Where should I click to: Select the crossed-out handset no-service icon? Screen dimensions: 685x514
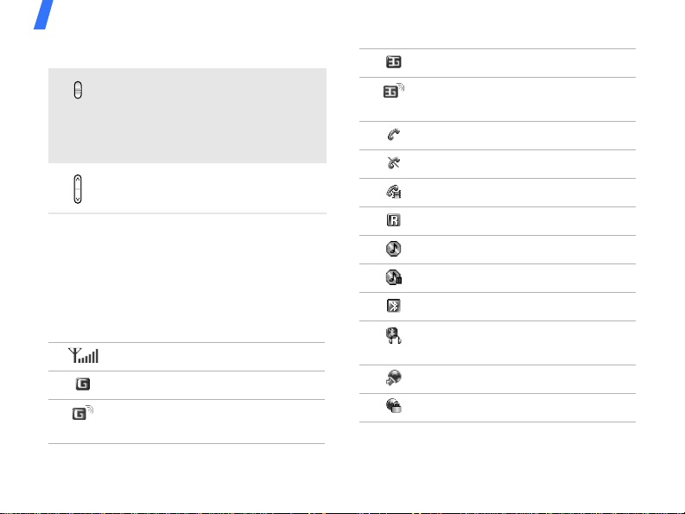pos(394,162)
